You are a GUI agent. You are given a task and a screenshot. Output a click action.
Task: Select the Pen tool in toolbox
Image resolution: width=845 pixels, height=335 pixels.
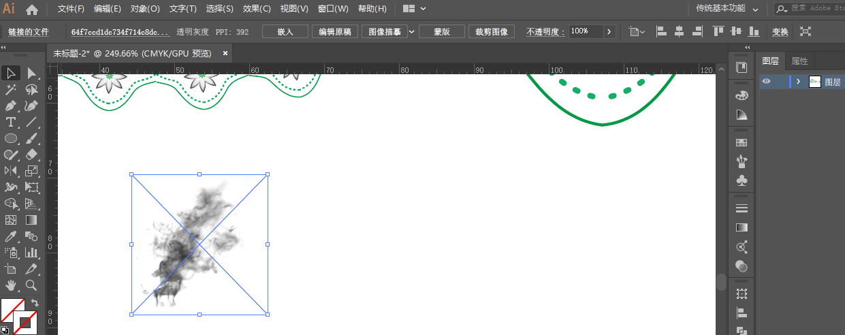(11, 106)
